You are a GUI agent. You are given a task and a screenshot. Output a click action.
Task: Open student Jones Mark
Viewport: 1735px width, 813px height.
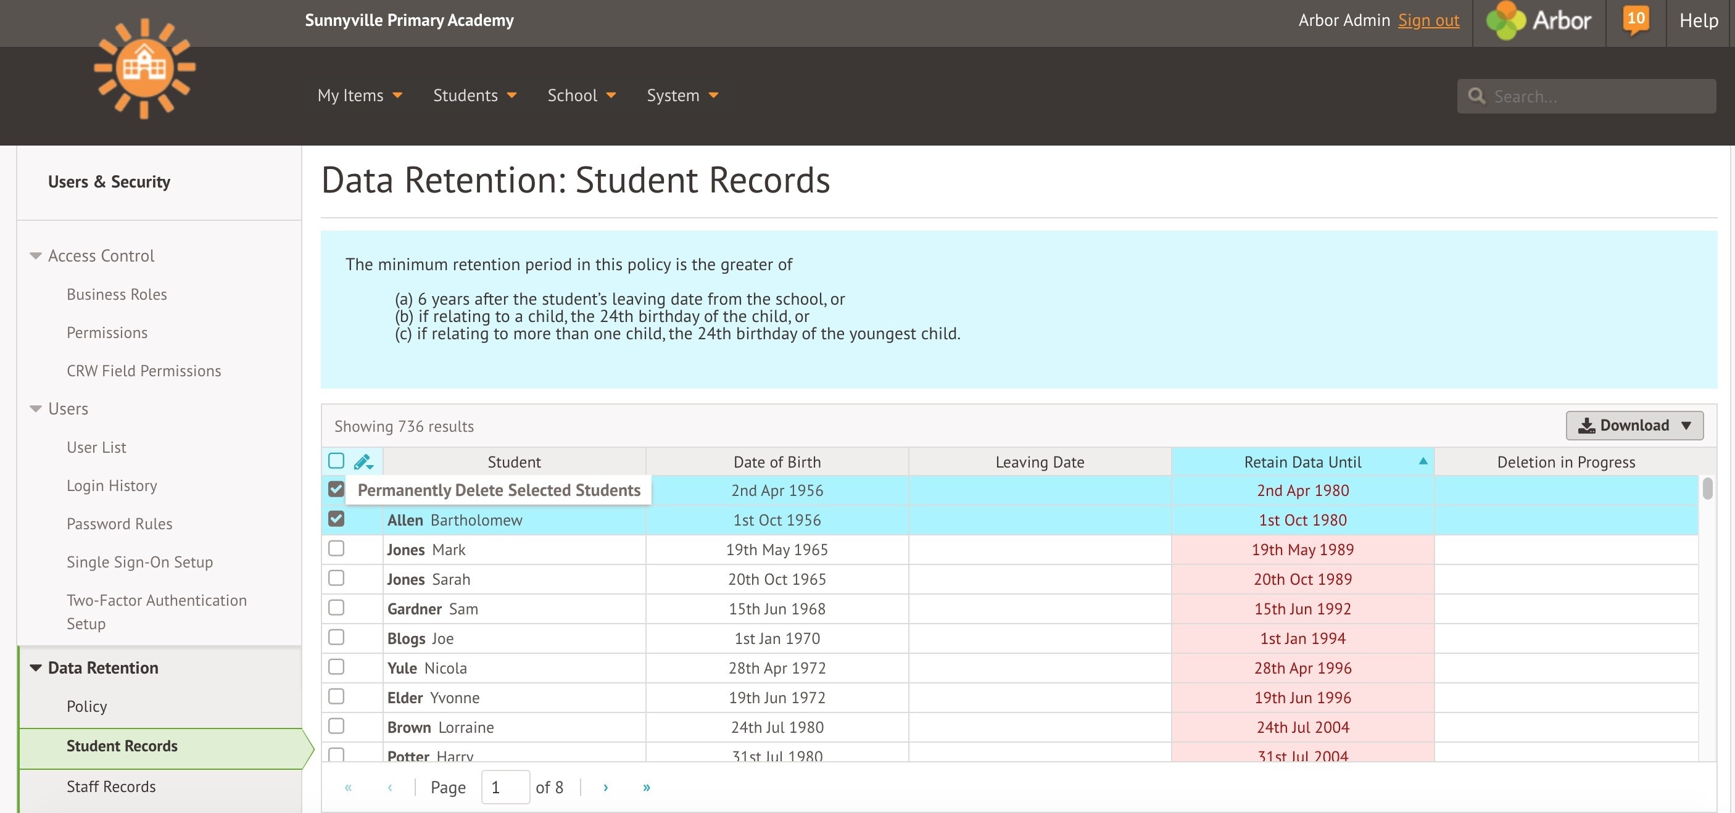[426, 550]
